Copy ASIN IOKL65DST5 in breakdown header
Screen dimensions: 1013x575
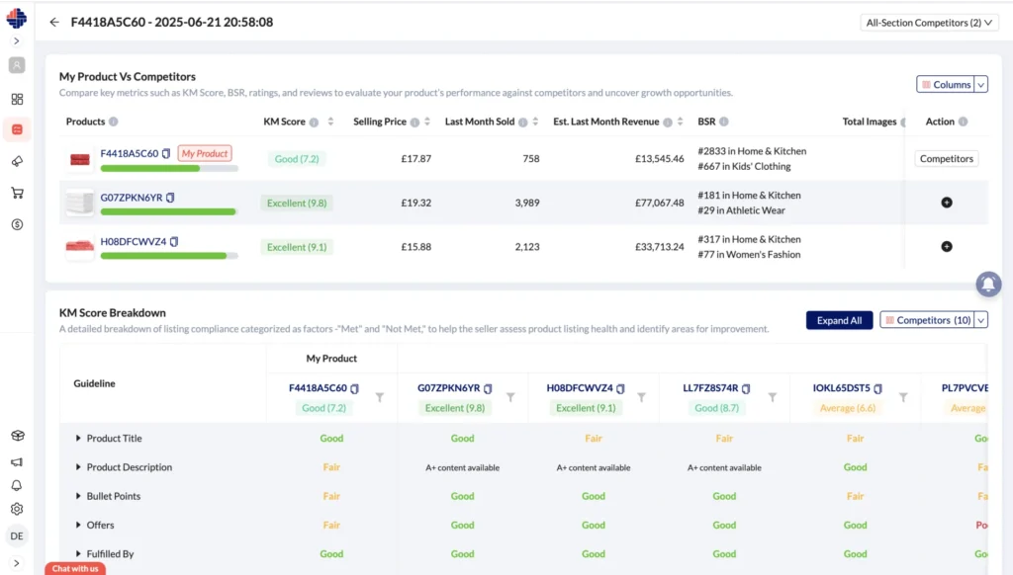(878, 388)
